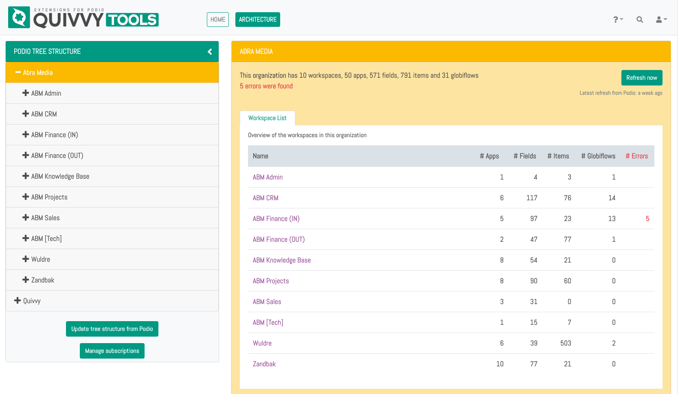Expand the Quivvy organization node
The height and width of the screenshot is (394, 678).
pos(18,301)
